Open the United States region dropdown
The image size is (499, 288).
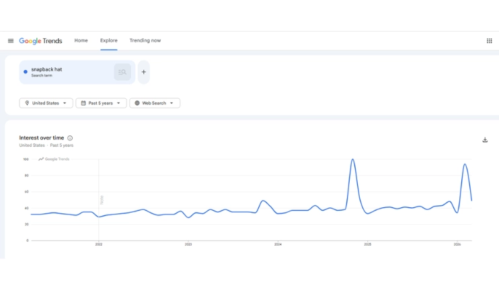46,103
